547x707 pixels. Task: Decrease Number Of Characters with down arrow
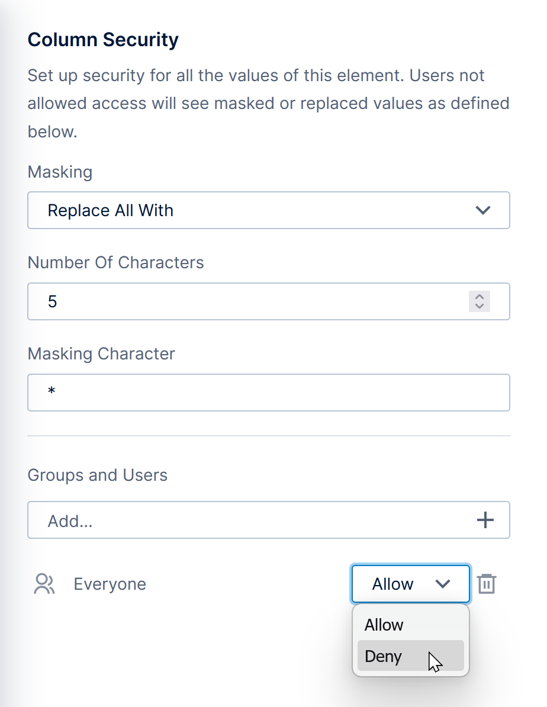480,306
